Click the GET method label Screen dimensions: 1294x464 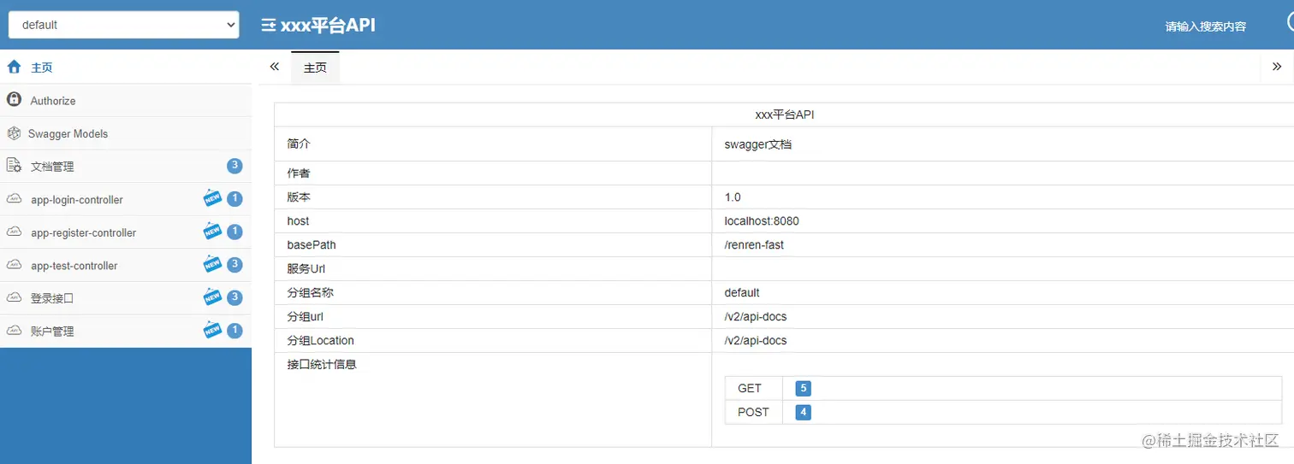[750, 388]
